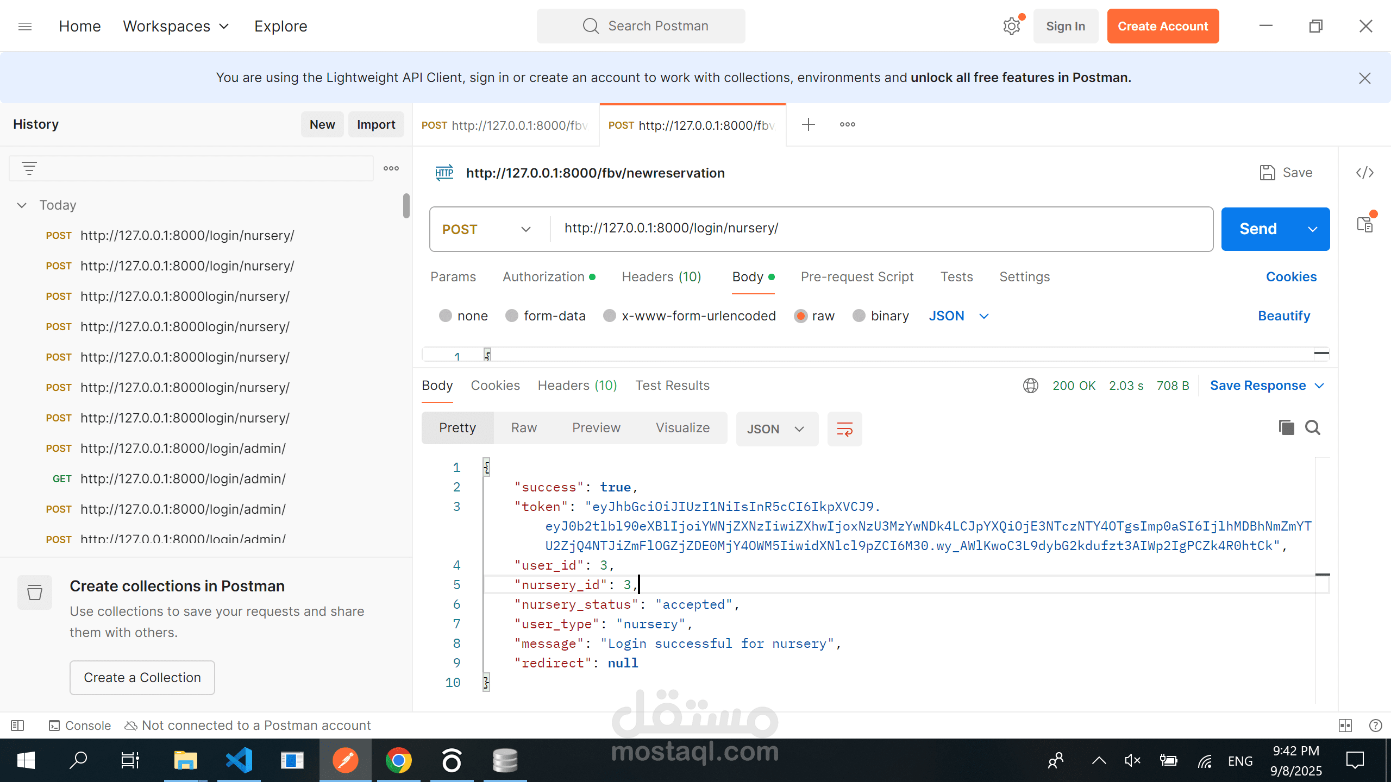This screenshot has width=1391, height=782.
Task: Switch to the Params tab
Action: (453, 277)
